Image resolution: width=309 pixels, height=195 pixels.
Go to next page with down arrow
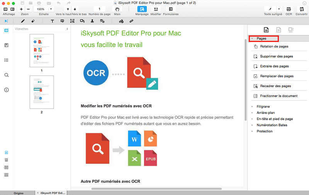pos(75,9)
